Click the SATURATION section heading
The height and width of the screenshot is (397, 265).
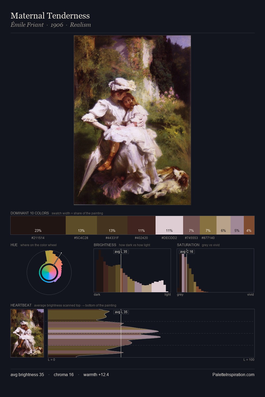188,245
